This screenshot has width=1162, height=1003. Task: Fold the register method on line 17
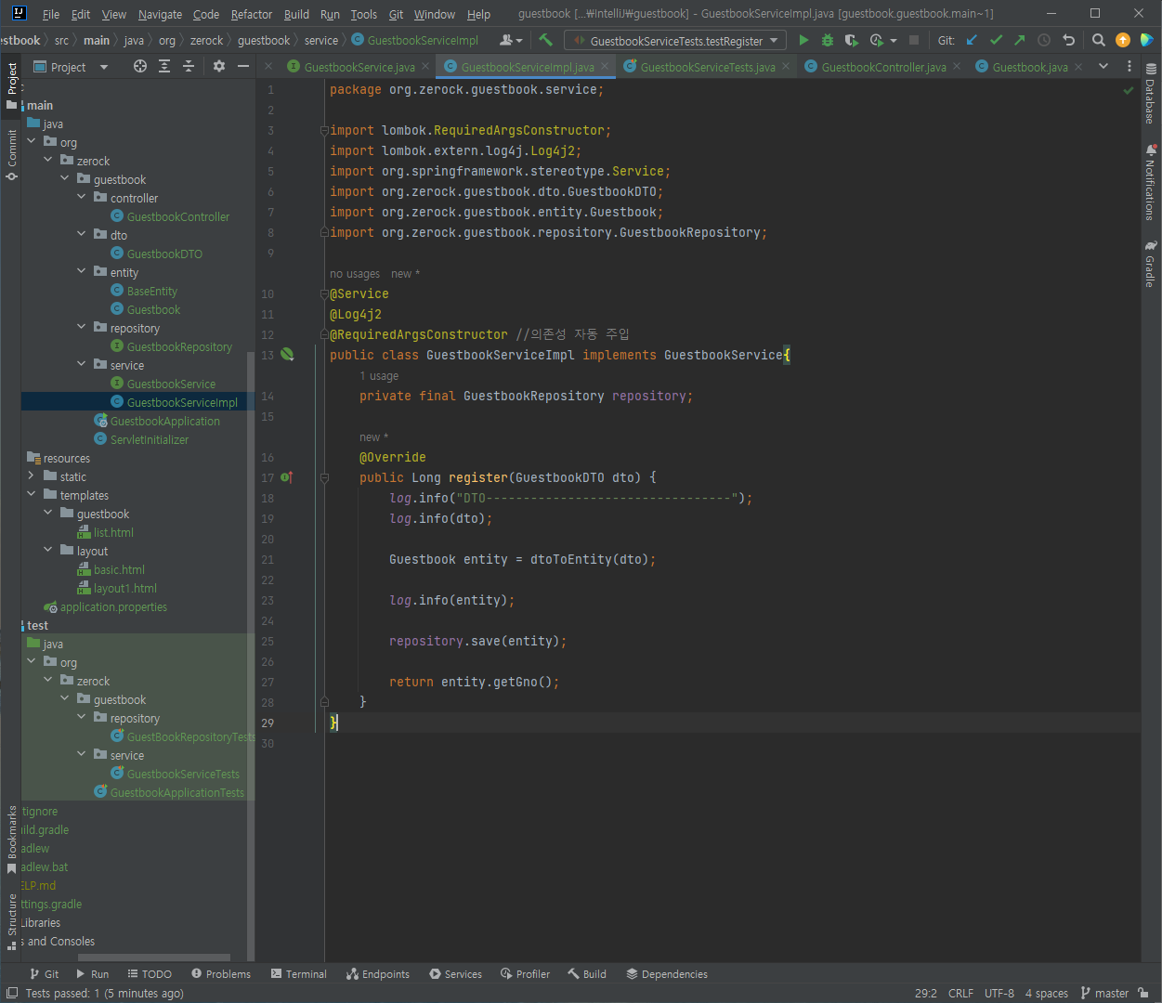[x=324, y=477]
